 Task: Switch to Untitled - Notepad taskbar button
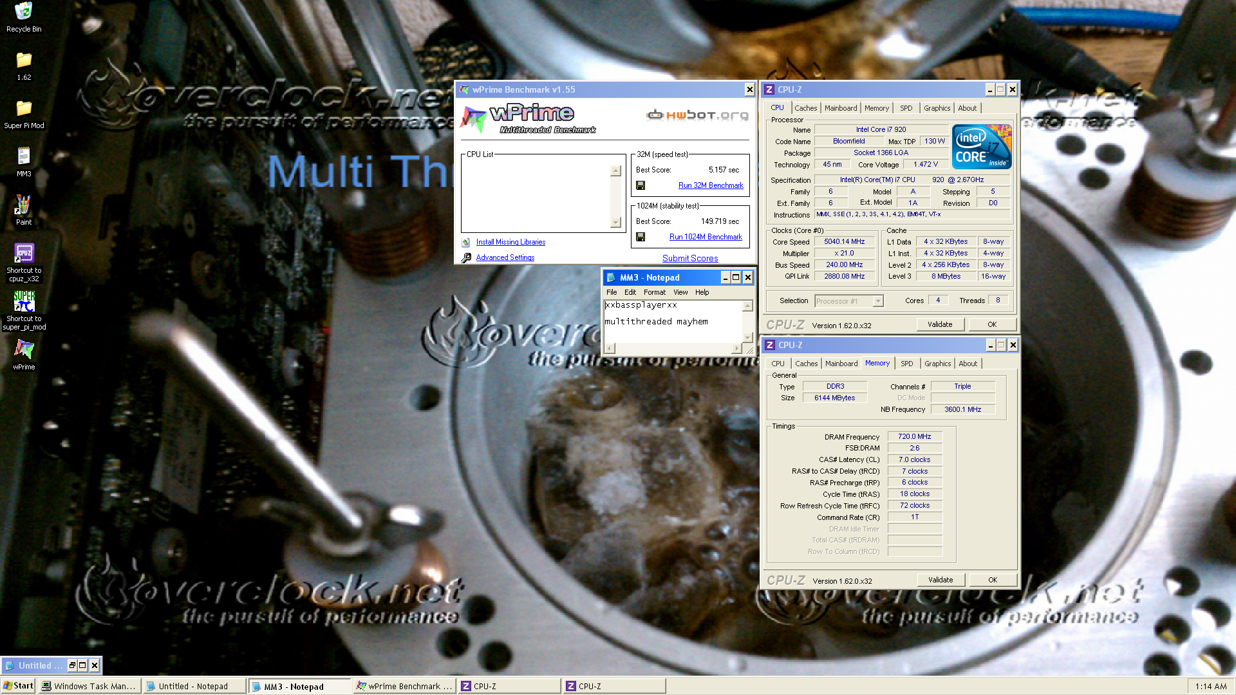194,687
